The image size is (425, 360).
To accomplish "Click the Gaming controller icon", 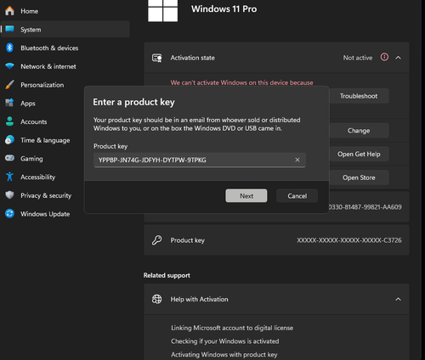I will pos(9,158).
